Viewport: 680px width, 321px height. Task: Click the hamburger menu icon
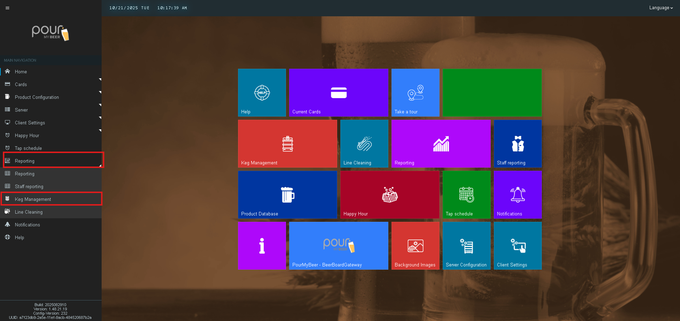click(7, 8)
